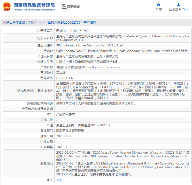Viewport: 192px width, 185px height.
Task: Click the intended use text 供医疗单位用于
Action: (96, 104)
